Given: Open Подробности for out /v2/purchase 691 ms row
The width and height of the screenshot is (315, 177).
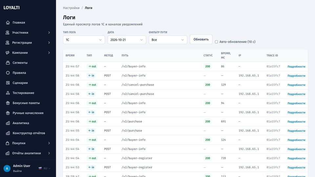Looking at the screenshot, I should point(296,122).
